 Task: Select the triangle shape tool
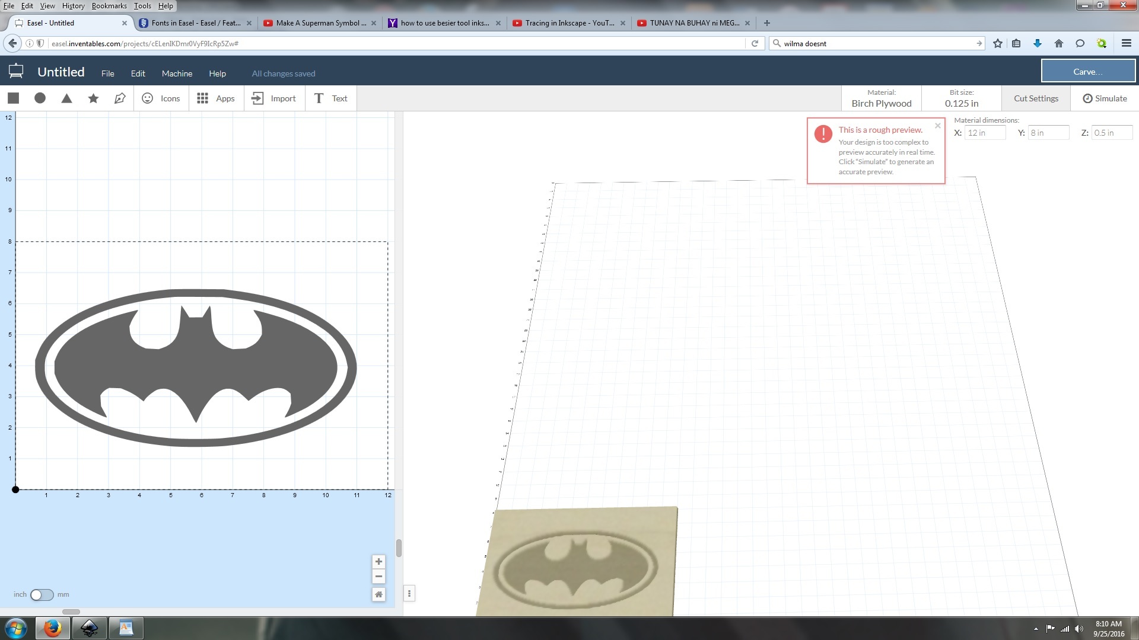point(66,98)
